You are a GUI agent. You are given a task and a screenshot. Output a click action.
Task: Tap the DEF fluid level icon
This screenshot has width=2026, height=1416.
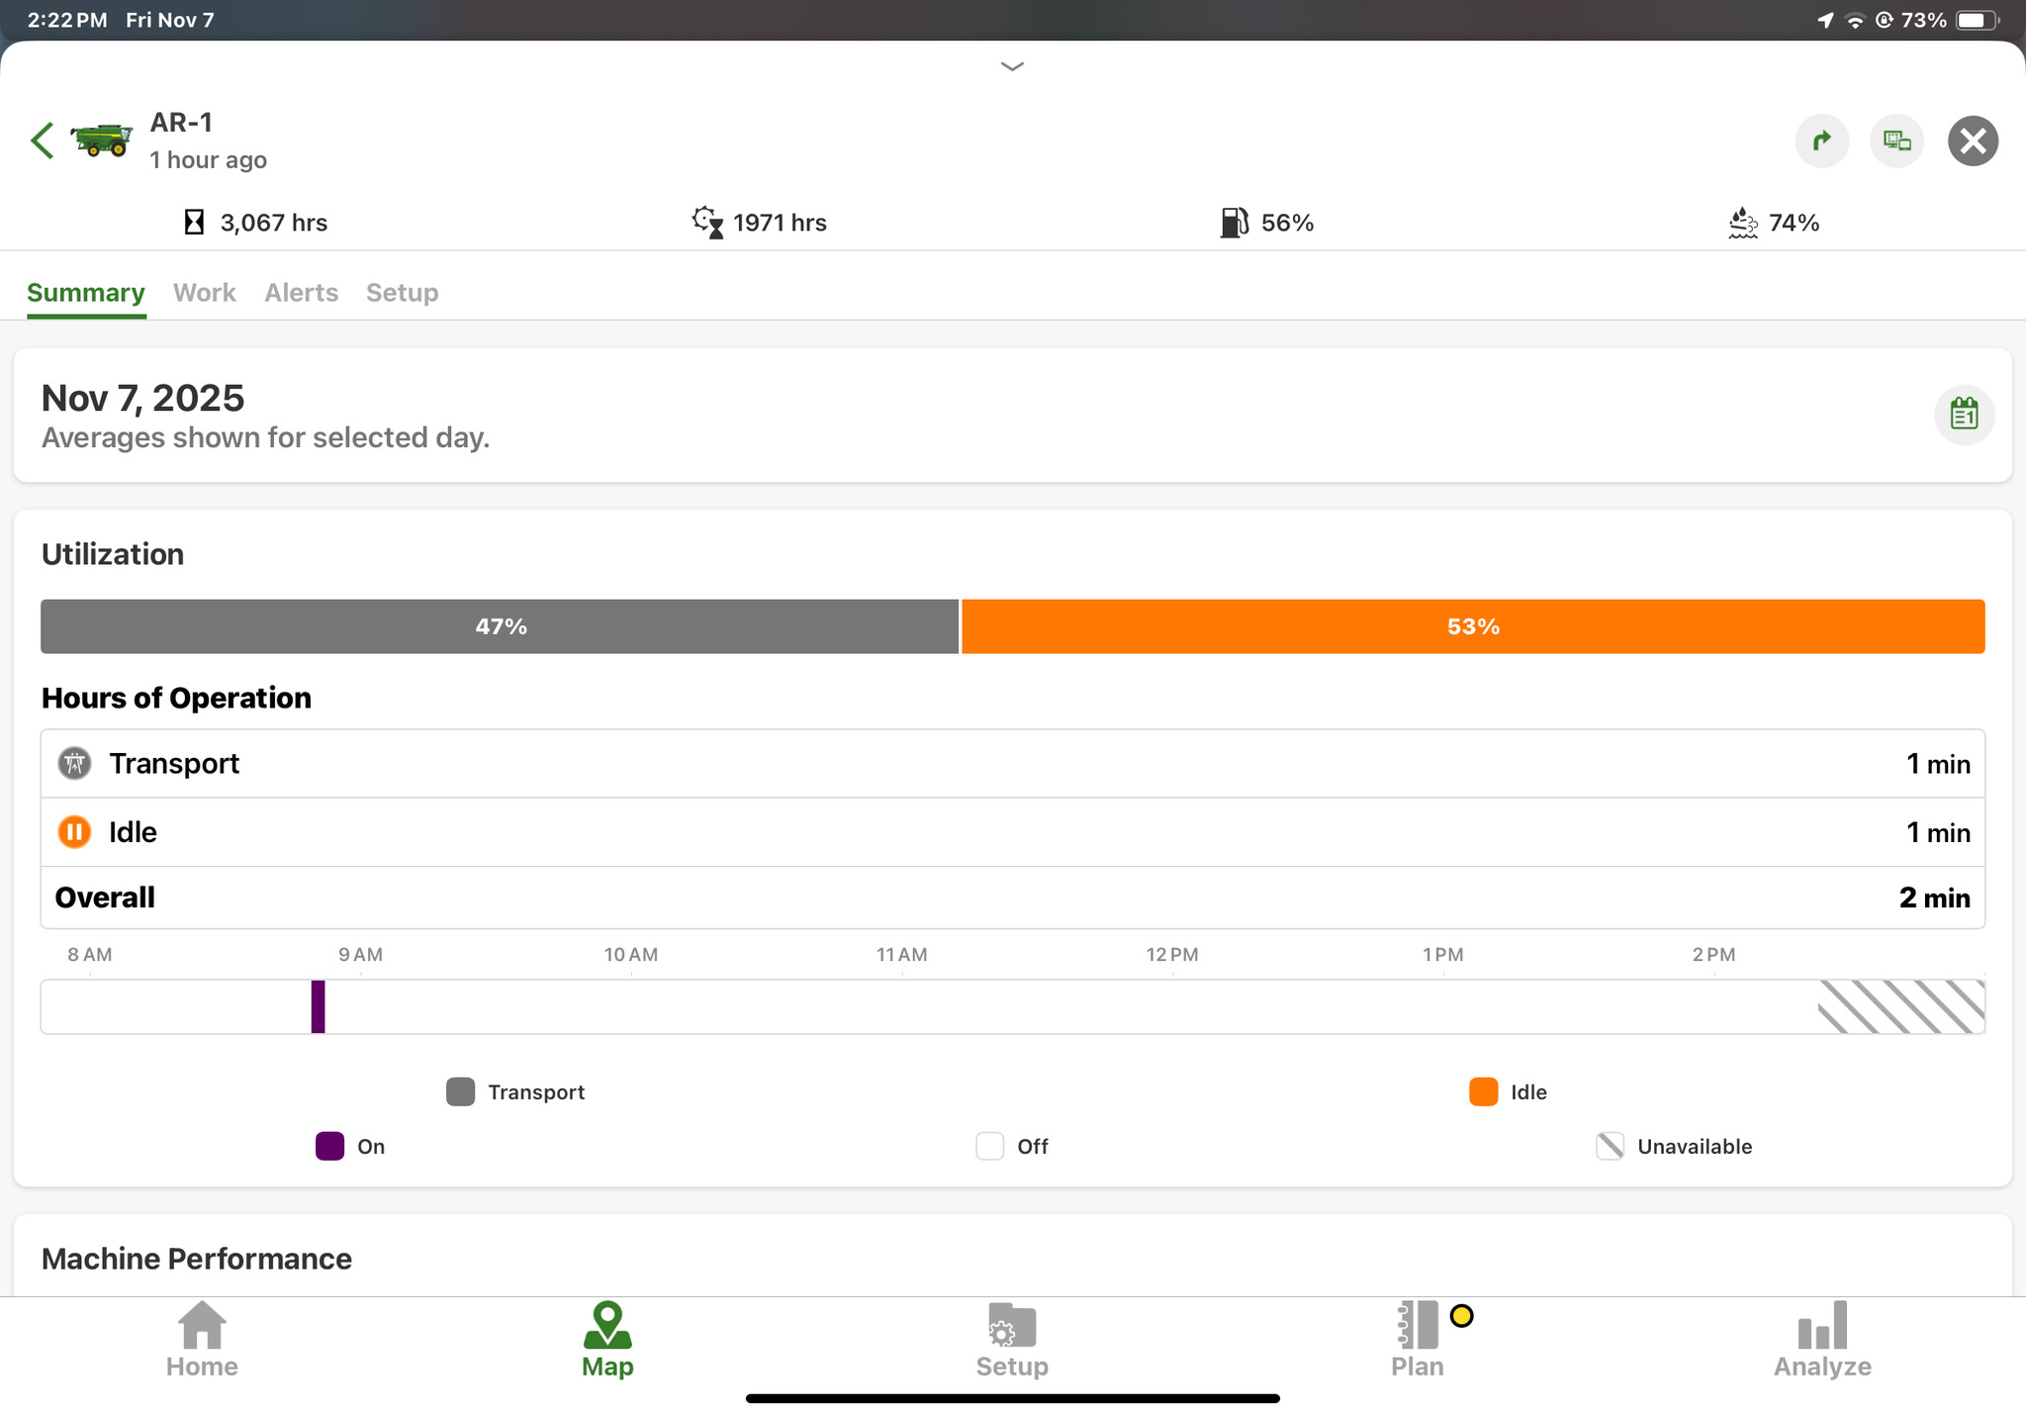click(x=1742, y=223)
